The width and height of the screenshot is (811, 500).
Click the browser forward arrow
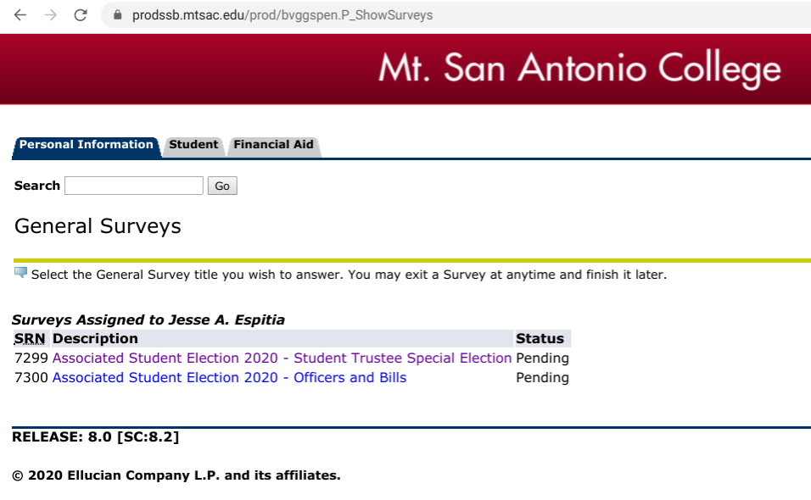[51, 15]
